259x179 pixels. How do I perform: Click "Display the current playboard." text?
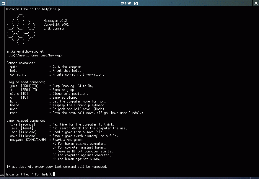pos(79,105)
